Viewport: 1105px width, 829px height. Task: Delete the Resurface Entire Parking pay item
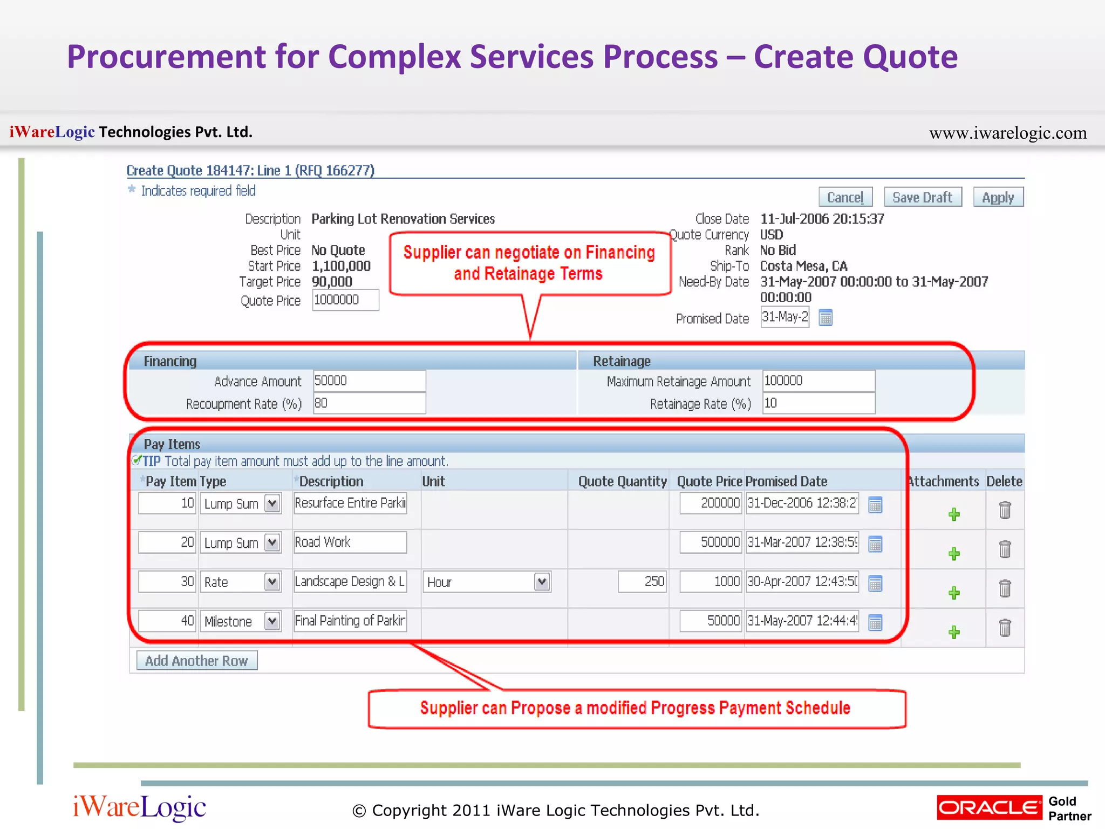1005,509
